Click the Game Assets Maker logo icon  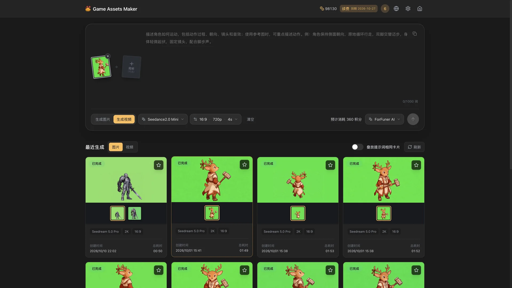pyautogui.click(x=88, y=9)
